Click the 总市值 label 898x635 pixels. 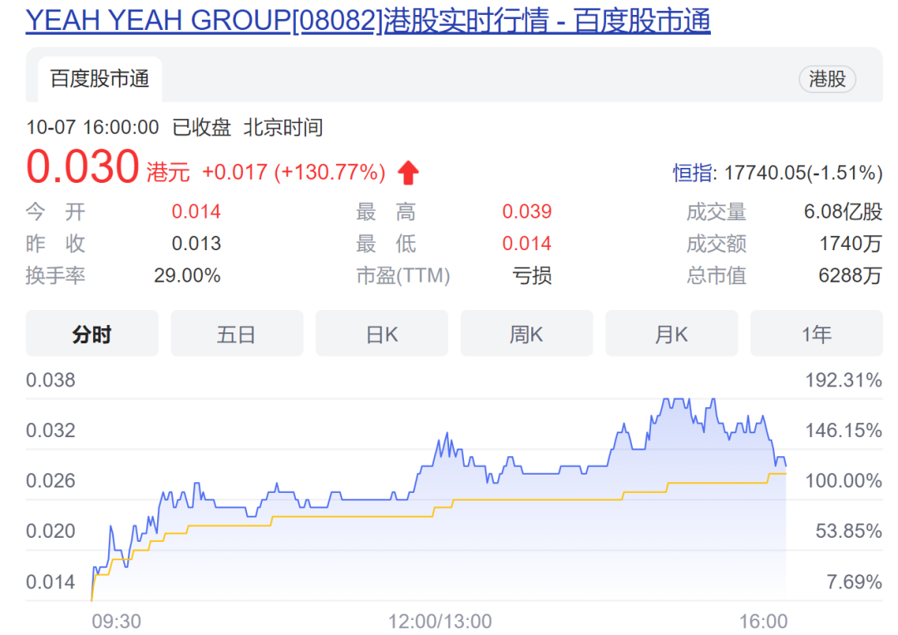click(717, 276)
